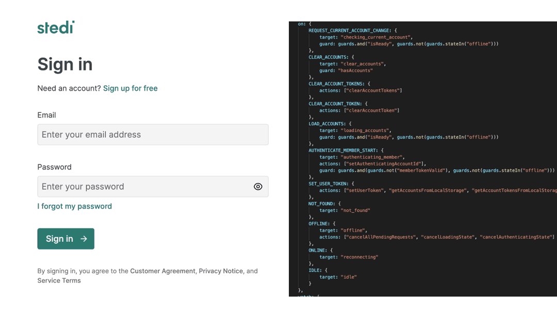Click the Email field label
This screenshot has height=318, width=557.
click(x=46, y=115)
